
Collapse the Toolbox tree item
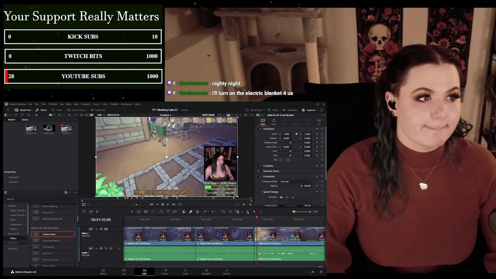click(x=6, y=206)
